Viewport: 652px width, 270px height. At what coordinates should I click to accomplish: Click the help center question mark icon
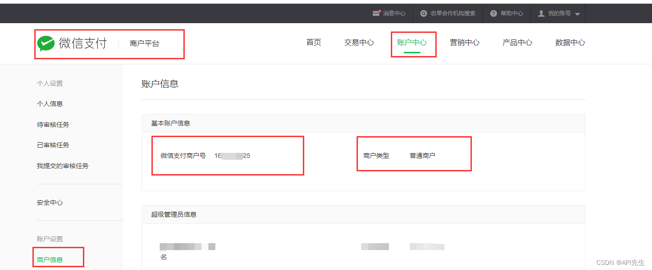[x=494, y=13]
